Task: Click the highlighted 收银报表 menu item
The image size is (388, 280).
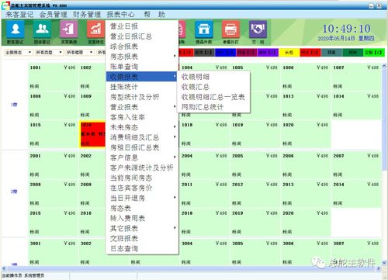Action: (x=142, y=77)
